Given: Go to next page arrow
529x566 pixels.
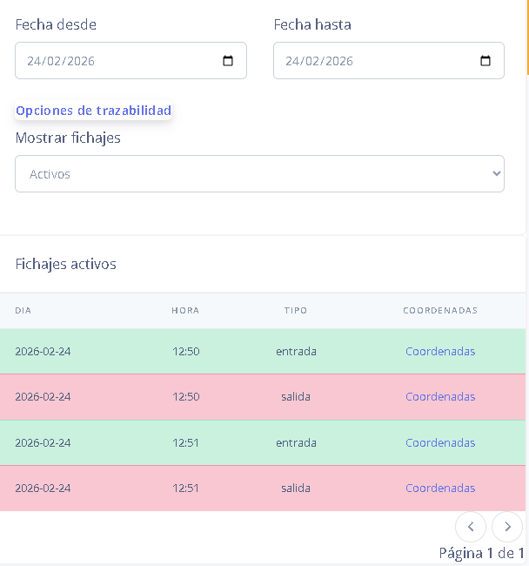Looking at the screenshot, I should tap(507, 527).
